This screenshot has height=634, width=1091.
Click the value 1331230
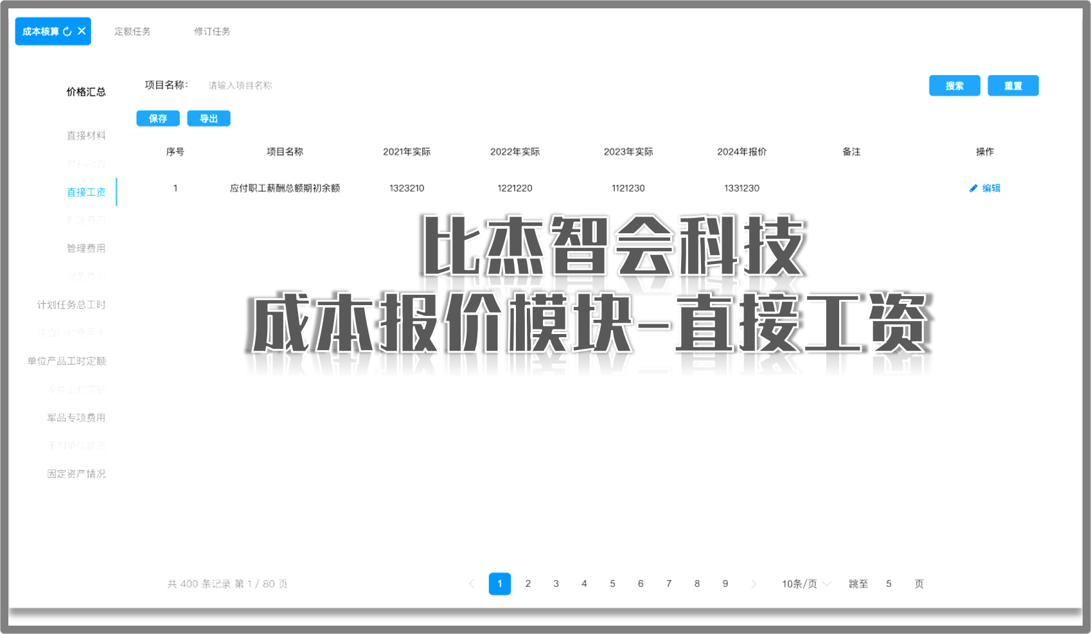tap(741, 188)
